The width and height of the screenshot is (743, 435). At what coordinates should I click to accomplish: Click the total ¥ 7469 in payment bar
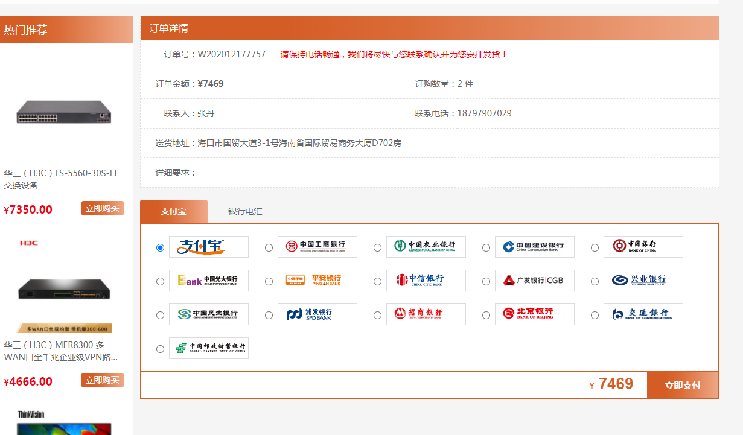(x=611, y=384)
